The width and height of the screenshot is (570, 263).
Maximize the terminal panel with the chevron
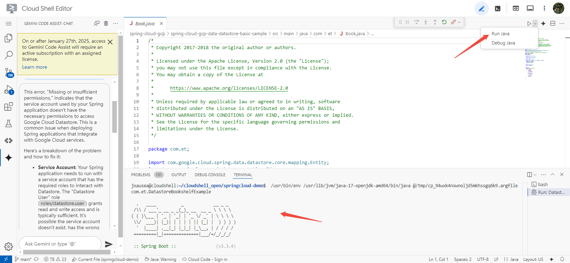coord(553,174)
